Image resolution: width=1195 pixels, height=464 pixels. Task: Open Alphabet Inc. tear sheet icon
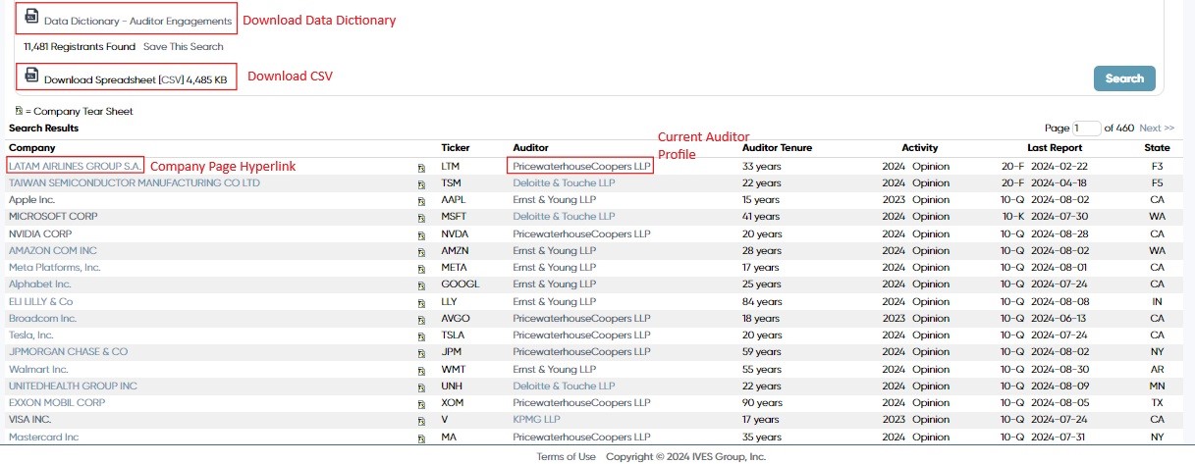pos(420,285)
